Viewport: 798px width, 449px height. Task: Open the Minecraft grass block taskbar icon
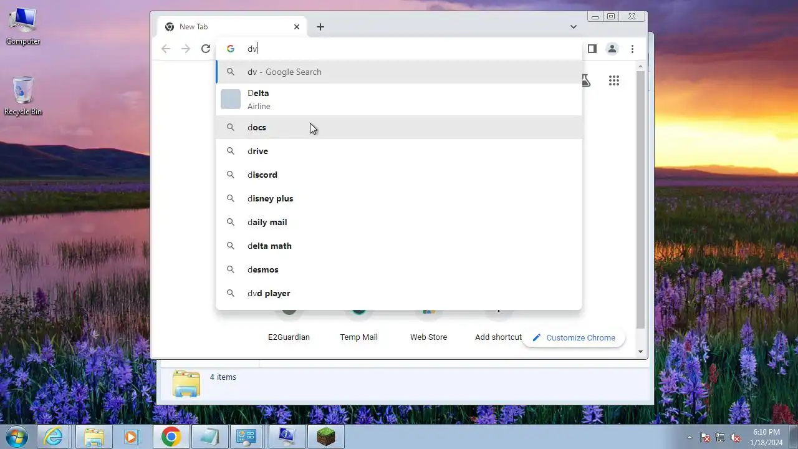(x=326, y=437)
